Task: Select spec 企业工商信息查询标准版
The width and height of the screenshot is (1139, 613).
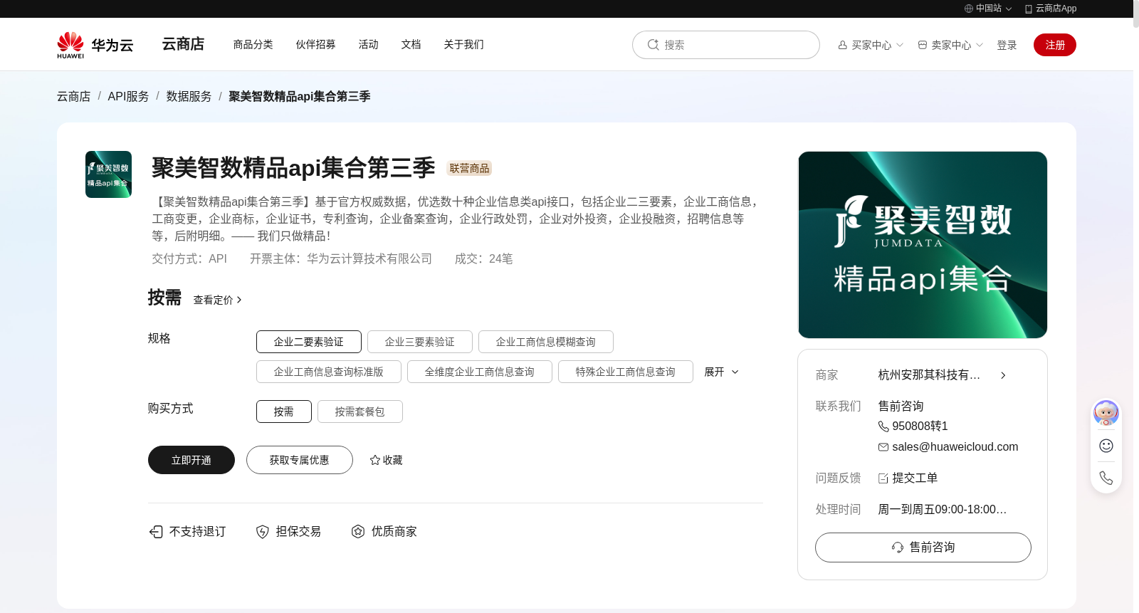Action: point(329,372)
